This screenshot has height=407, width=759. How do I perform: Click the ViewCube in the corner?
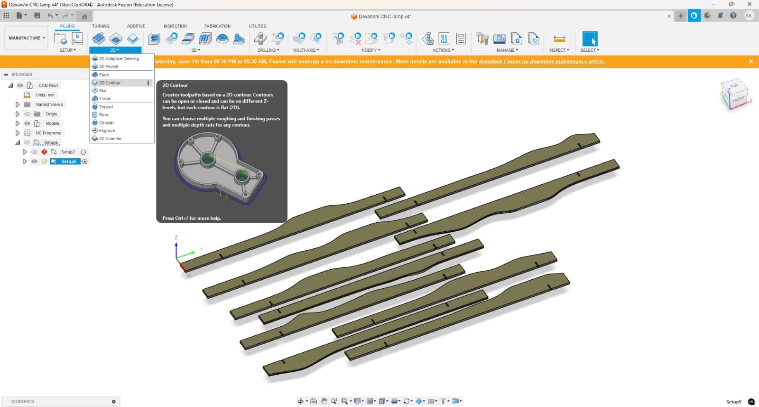(x=734, y=95)
